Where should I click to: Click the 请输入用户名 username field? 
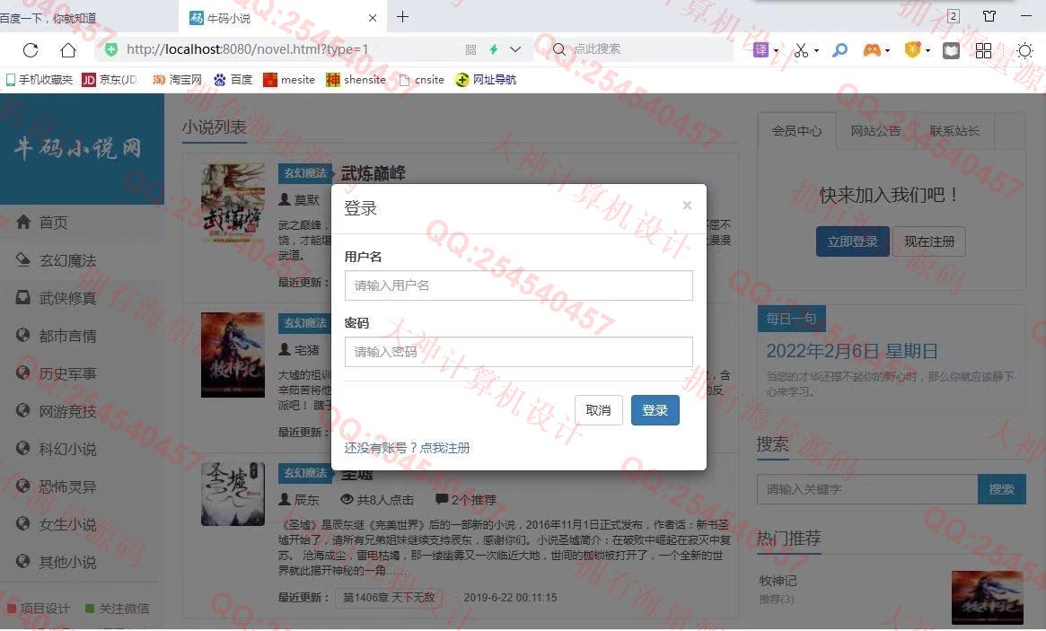pyautogui.click(x=518, y=285)
